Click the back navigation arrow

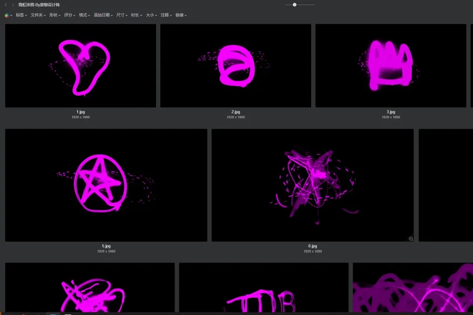coord(6,5)
